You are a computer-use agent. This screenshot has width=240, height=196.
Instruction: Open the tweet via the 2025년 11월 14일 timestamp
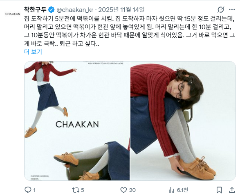point(121,10)
